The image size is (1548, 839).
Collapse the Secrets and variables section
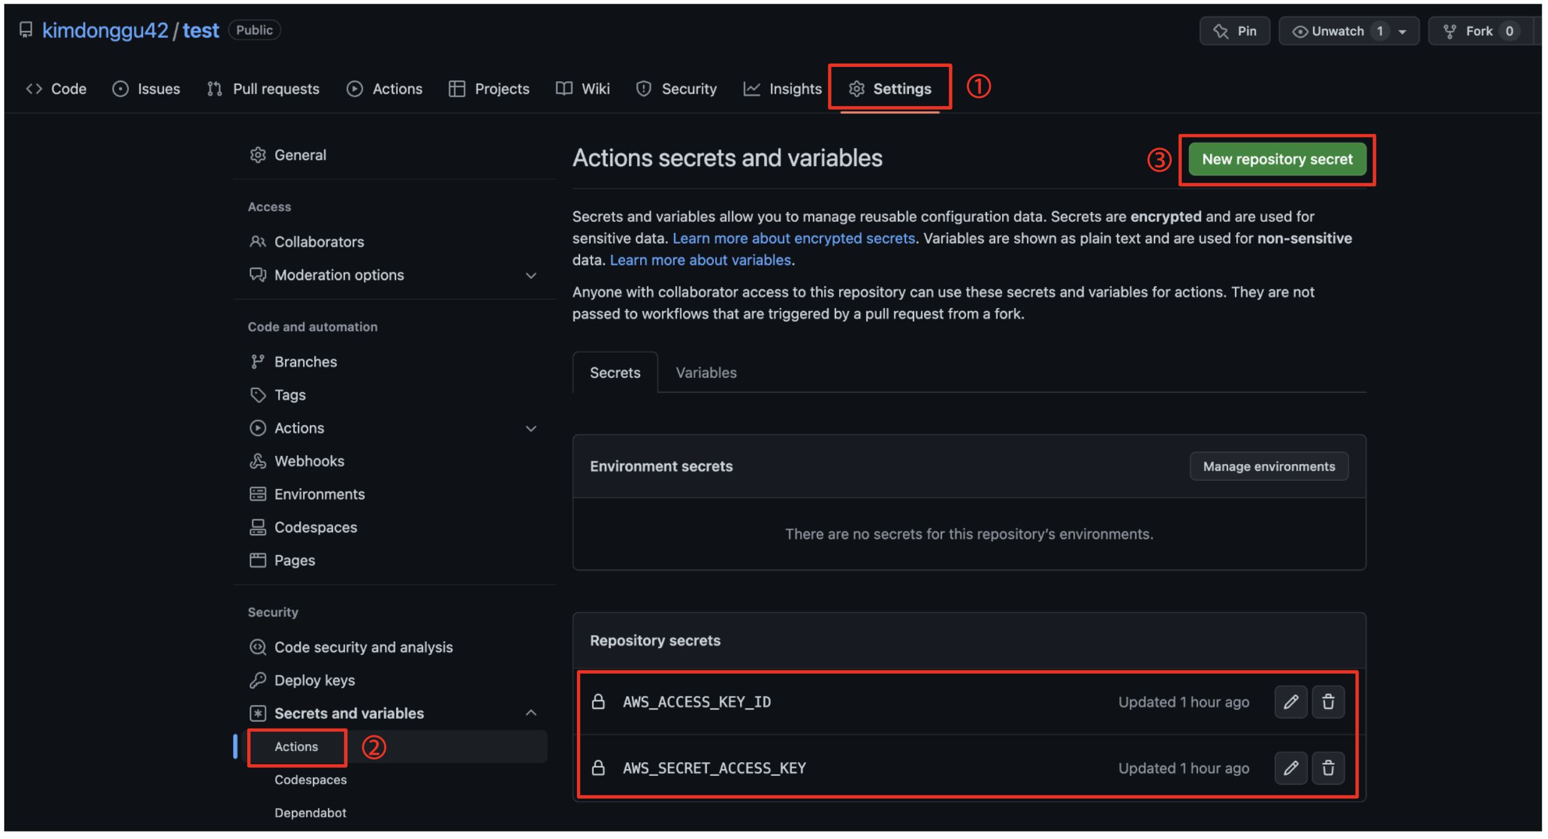(531, 714)
